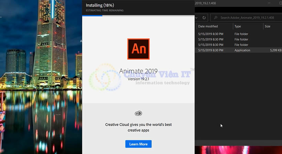
Task: Select the middle File folder entry
Action: tap(238, 39)
